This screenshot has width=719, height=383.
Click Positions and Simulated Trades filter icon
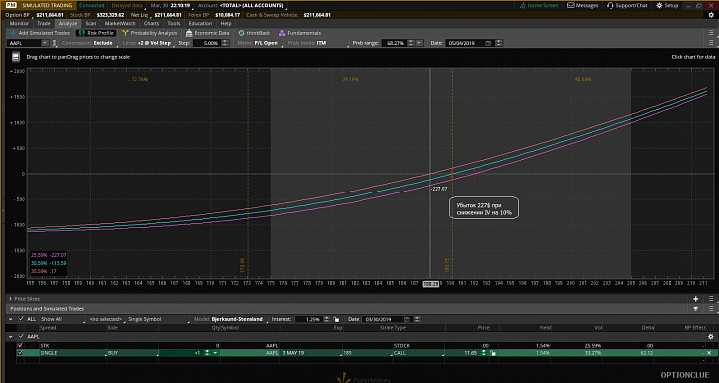[695, 309]
